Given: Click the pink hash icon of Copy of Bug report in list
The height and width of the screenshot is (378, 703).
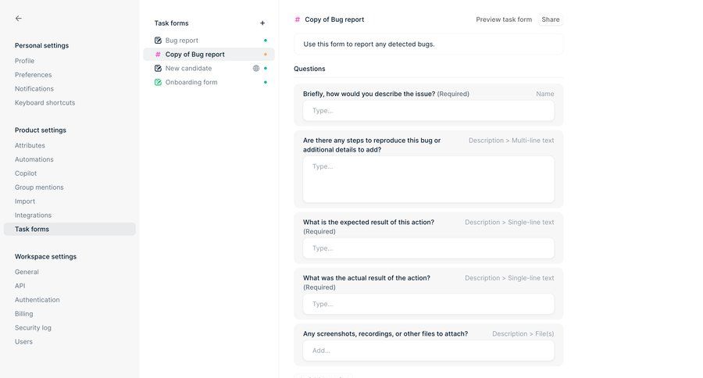Looking at the screenshot, I should [x=158, y=54].
